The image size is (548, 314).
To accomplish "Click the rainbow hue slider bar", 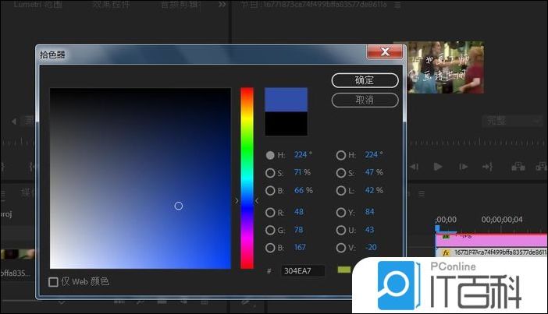I will [x=247, y=178].
